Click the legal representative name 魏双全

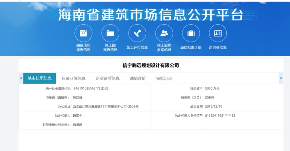click(x=77, y=116)
